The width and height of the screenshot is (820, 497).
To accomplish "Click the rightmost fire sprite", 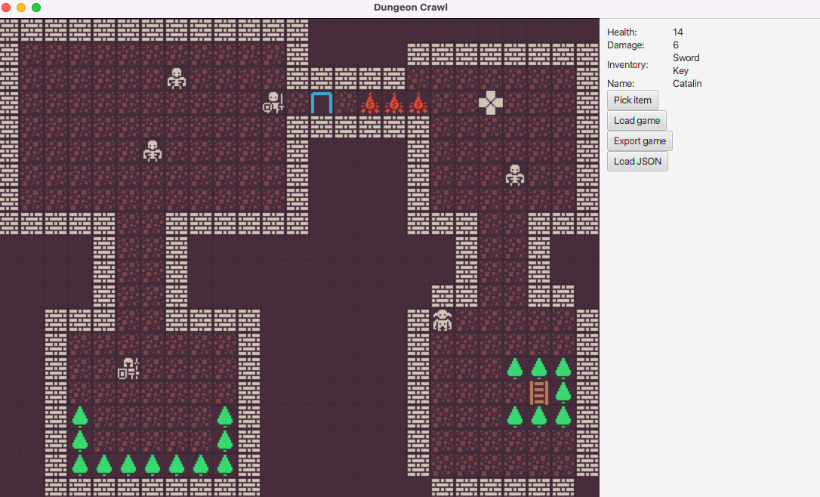I will click(x=420, y=103).
